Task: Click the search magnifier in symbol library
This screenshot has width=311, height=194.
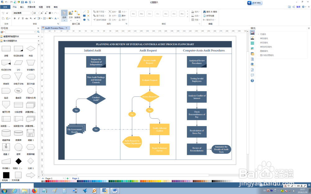Action: 38,32
